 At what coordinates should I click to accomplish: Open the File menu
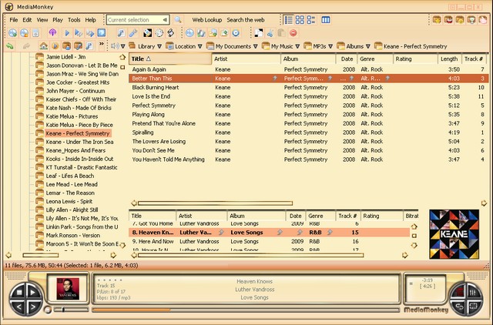(14, 20)
